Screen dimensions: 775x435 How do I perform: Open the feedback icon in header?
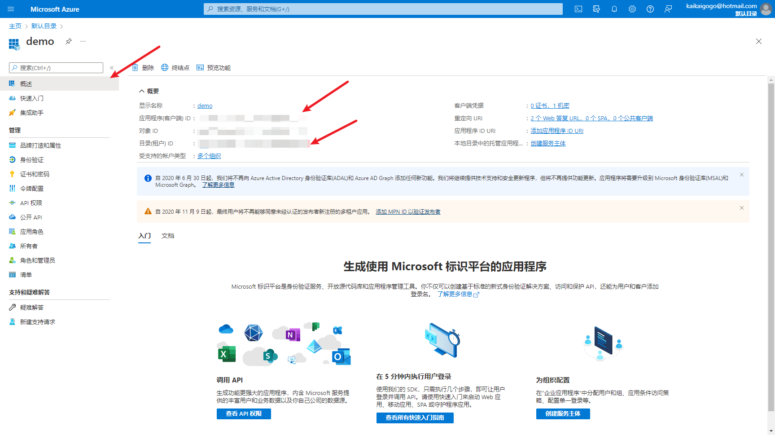pos(668,9)
